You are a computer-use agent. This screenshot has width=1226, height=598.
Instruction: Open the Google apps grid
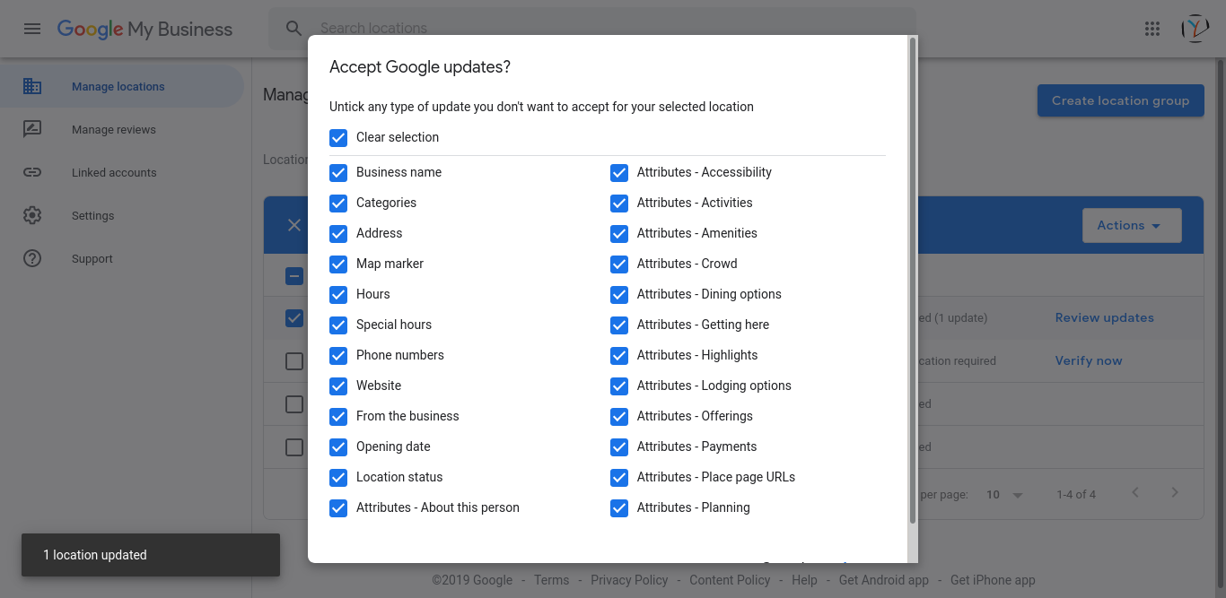(x=1152, y=29)
